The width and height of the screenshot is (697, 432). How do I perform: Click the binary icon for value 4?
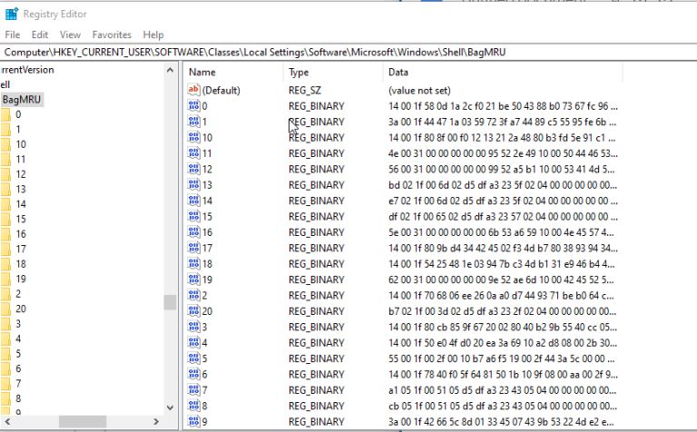[194, 342]
